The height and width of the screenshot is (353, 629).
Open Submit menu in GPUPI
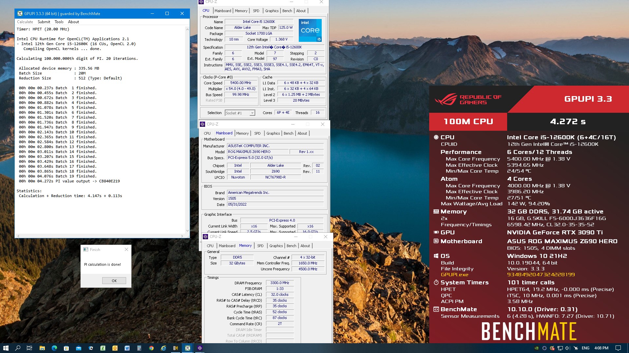(44, 22)
